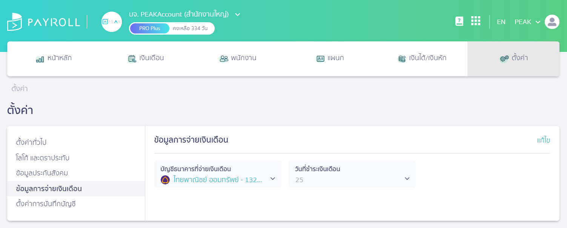Click the calendar icon on เงินเดือน tab
The width and height of the screenshot is (567, 228).
coord(132,58)
